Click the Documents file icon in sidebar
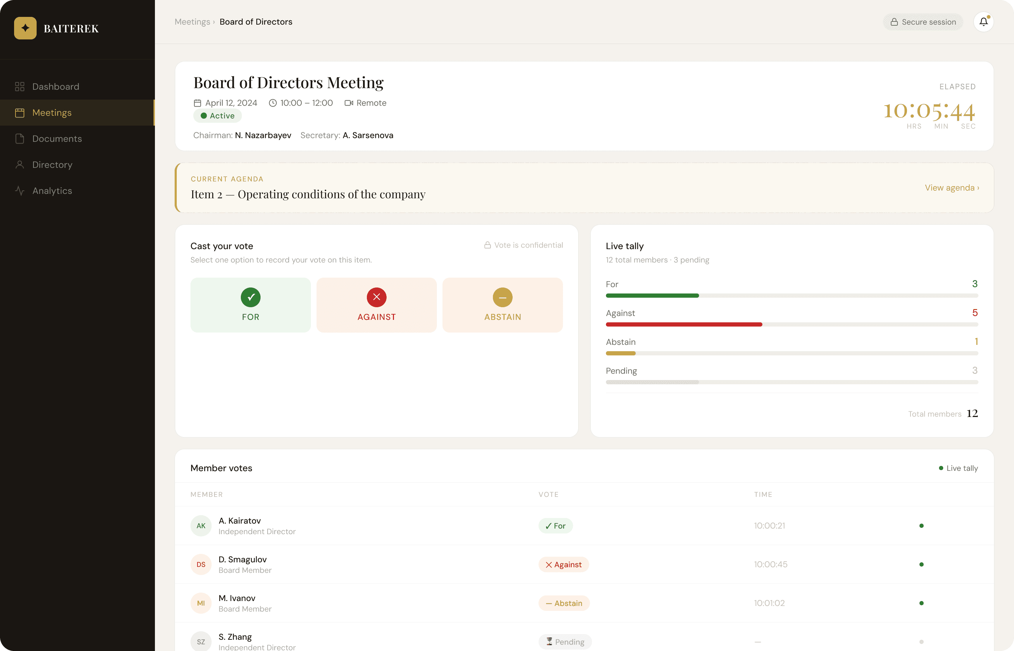 click(x=20, y=139)
